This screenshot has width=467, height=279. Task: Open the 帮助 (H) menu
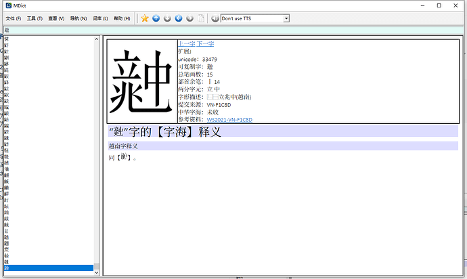(122, 18)
